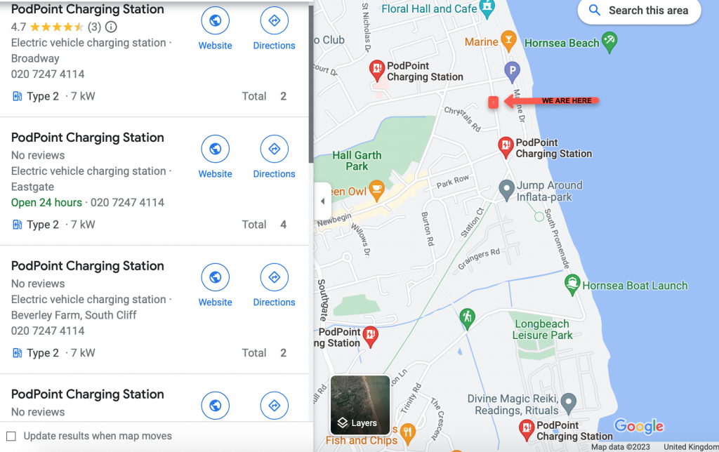This screenshot has width=719, height=452.
Task: Click Search this area button
Action: click(x=639, y=11)
